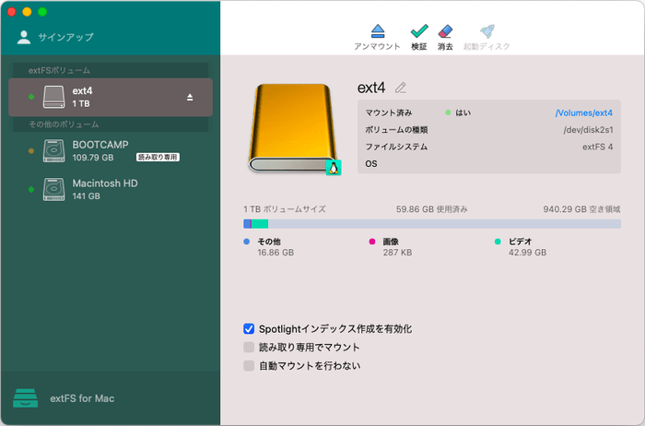Click the user profile icon beside サインアップ

[24, 37]
